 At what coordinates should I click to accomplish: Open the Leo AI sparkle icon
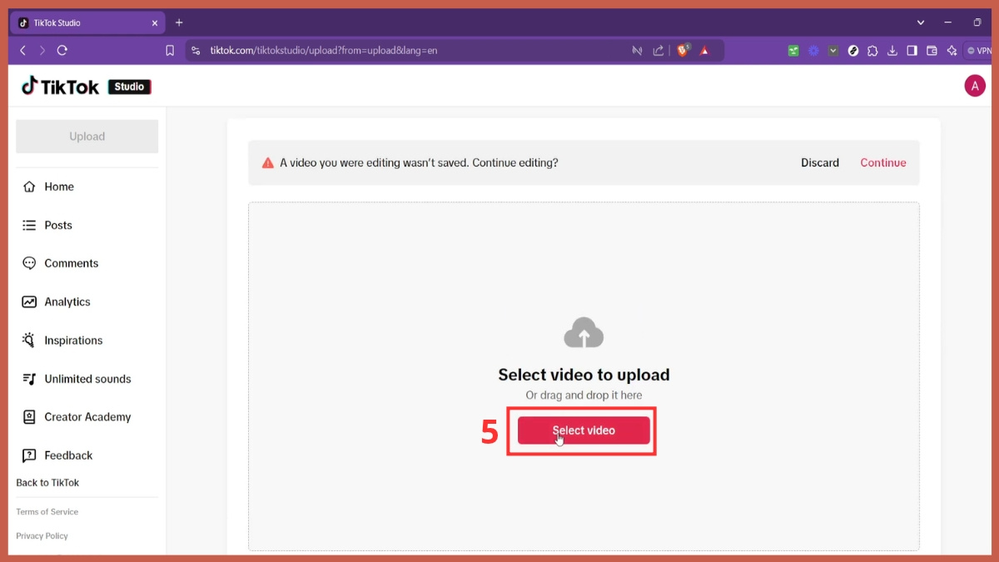[952, 51]
